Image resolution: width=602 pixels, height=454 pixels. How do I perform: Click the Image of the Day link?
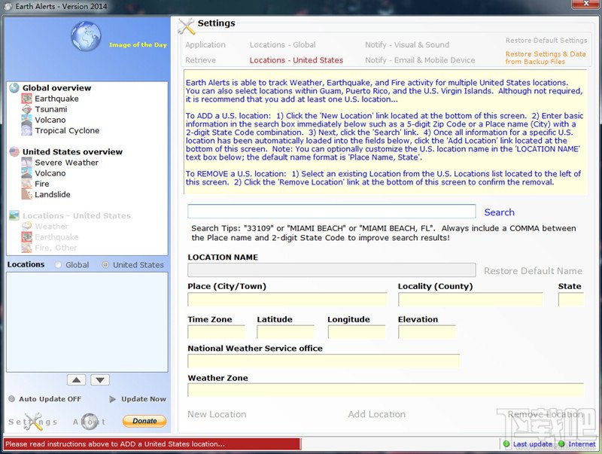138,45
